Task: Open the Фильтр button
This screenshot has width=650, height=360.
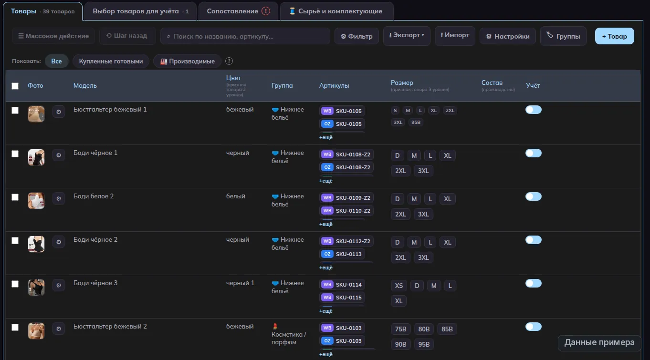Action: tap(357, 36)
